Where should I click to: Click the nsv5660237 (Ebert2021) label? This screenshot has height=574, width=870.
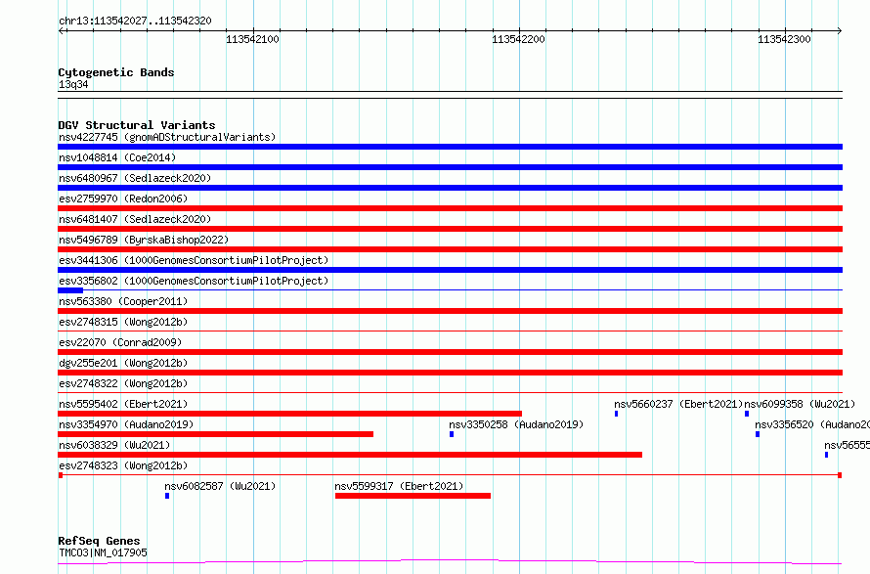[x=678, y=404]
